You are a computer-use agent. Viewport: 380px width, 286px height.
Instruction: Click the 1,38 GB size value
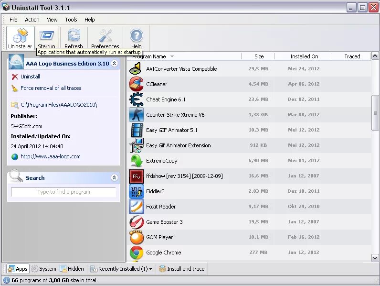[258, 115]
